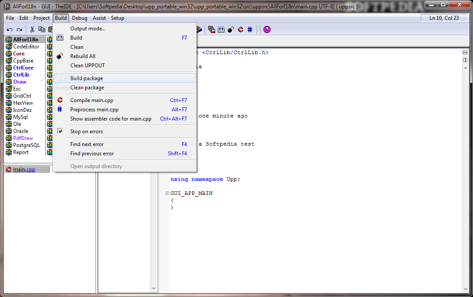The image size is (473, 297).
Task: Choose Find next error in the menu
Action: coord(124,144)
